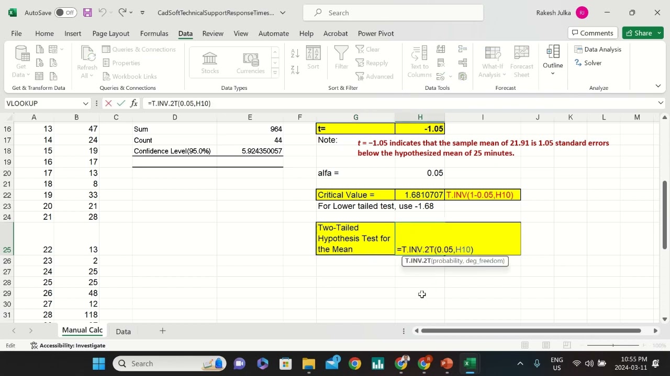Click the zoom slider in status bar
Viewport: 670px width, 376px height.
click(x=613, y=345)
